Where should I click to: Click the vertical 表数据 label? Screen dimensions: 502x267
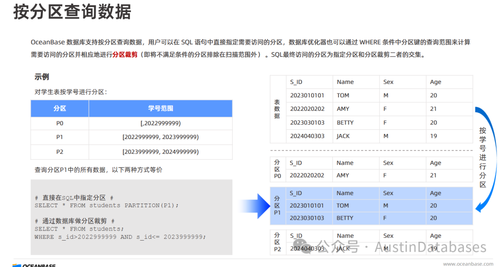(x=277, y=109)
